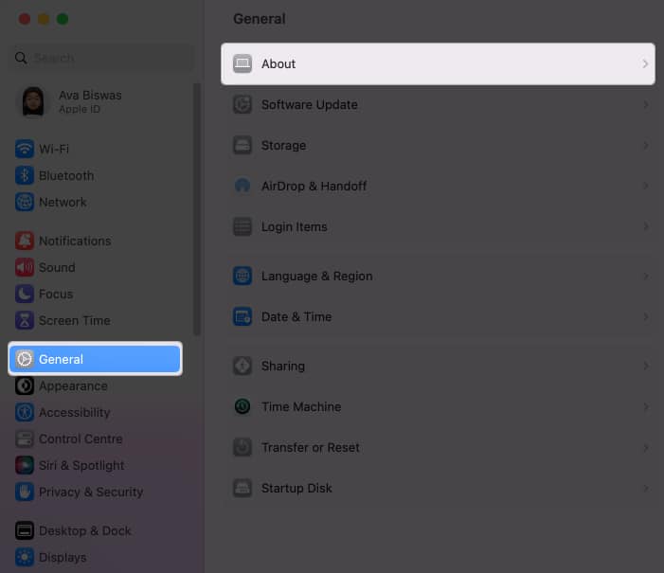Select Network label in the sidebar
Viewport: 664px width, 573px height.
point(63,203)
